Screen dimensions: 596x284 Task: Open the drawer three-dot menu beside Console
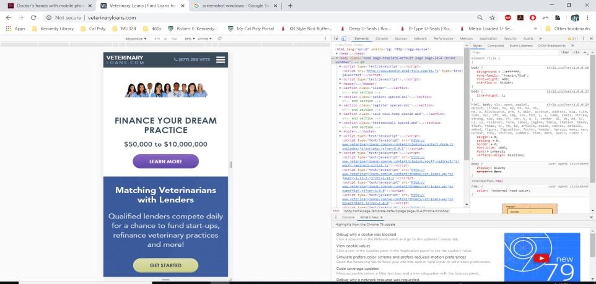pos(336,217)
